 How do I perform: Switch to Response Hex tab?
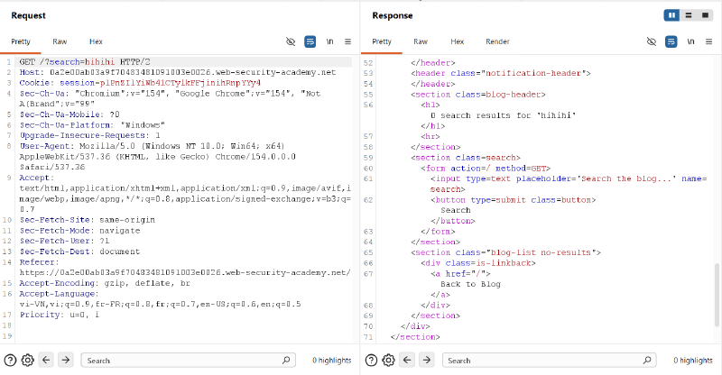pyautogui.click(x=458, y=41)
